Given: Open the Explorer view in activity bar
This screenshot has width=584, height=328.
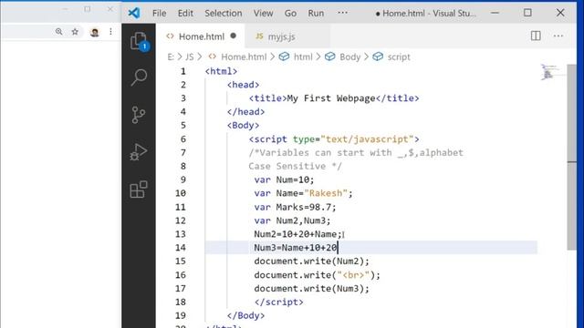Looking at the screenshot, I should pyautogui.click(x=139, y=40).
